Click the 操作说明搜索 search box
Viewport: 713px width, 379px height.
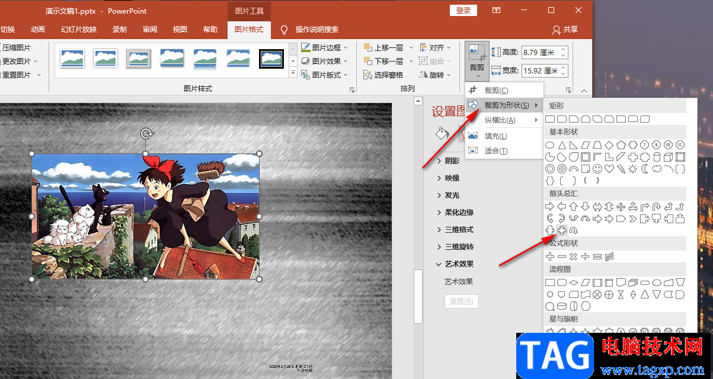click(310, 30)
